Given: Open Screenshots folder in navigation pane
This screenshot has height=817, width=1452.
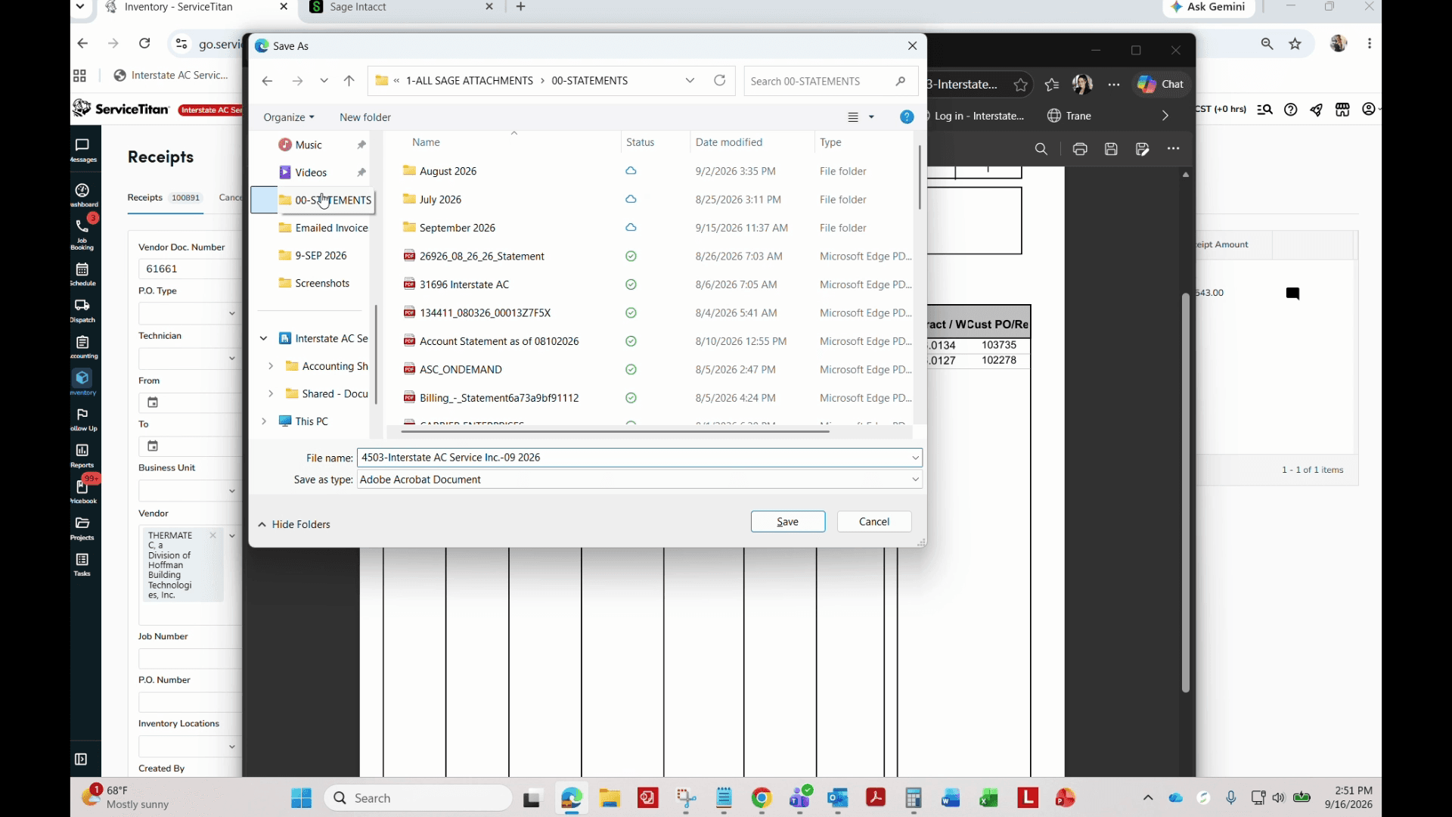Looking at the screenshot, I should (322, 283).
